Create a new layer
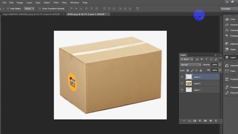Screen dimensions: 238x134 click(211, 121)
